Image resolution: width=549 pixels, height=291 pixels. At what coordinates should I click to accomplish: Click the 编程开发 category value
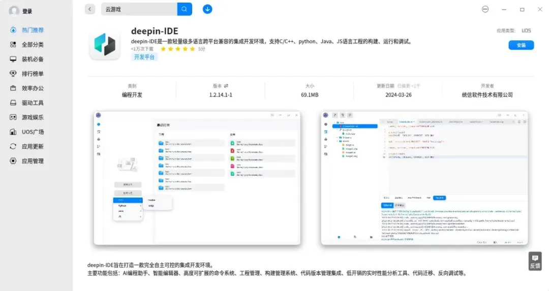[132, 95]
